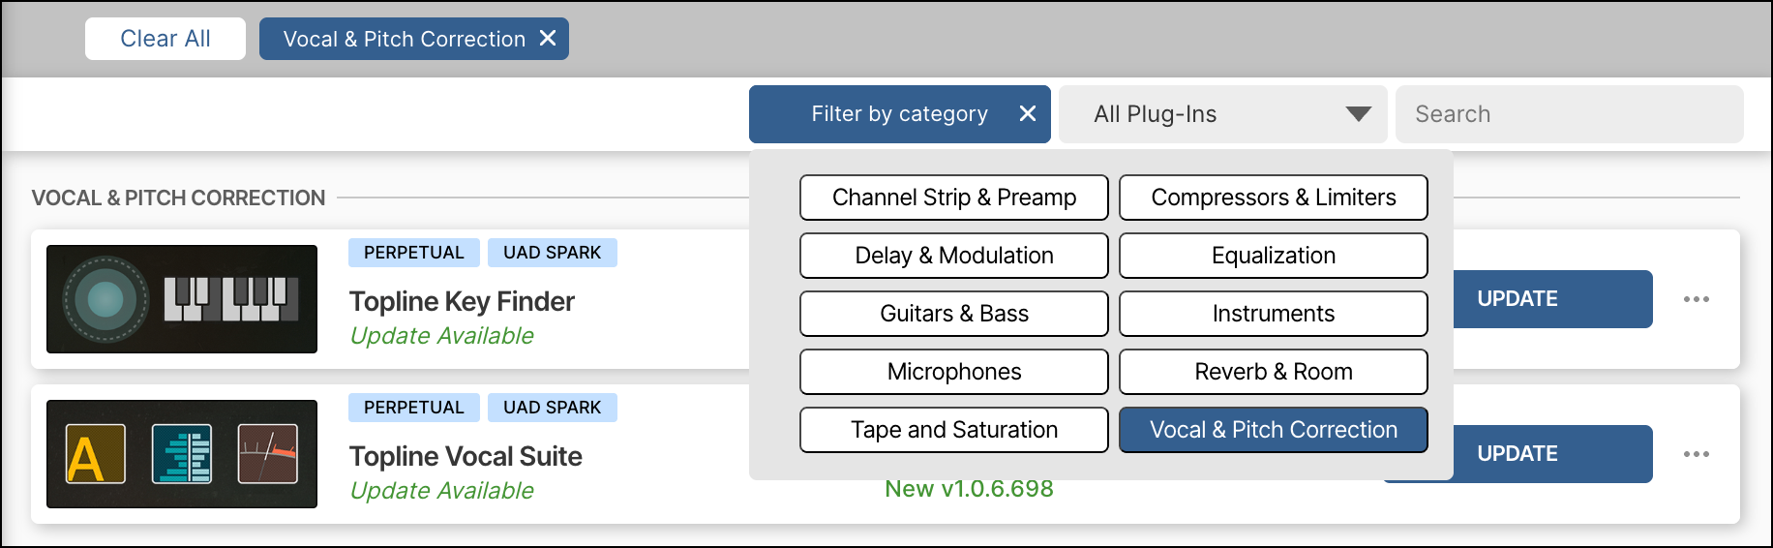This screenshot has width=1773, height=548.
Task: Open options menu for Topline Key Finder
Action: (x=1697, y=299)
